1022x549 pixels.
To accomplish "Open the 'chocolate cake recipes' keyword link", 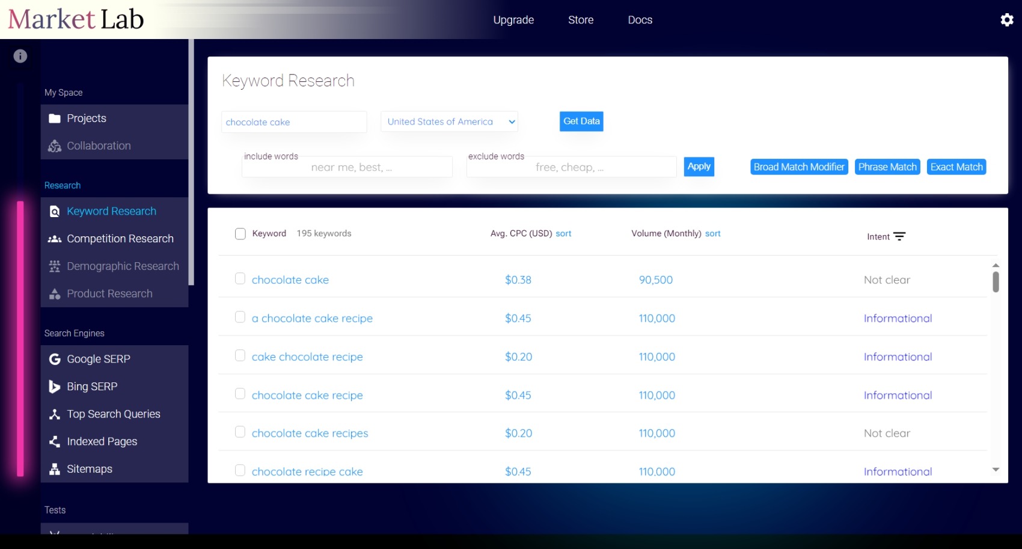I will point(310,433).
